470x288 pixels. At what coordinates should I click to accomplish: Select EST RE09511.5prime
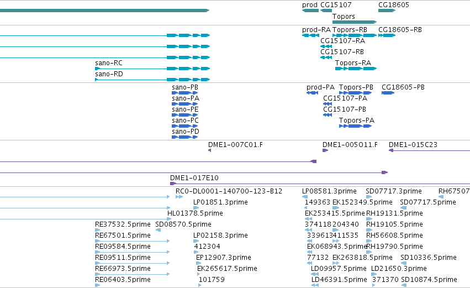[x=133, y=264]
